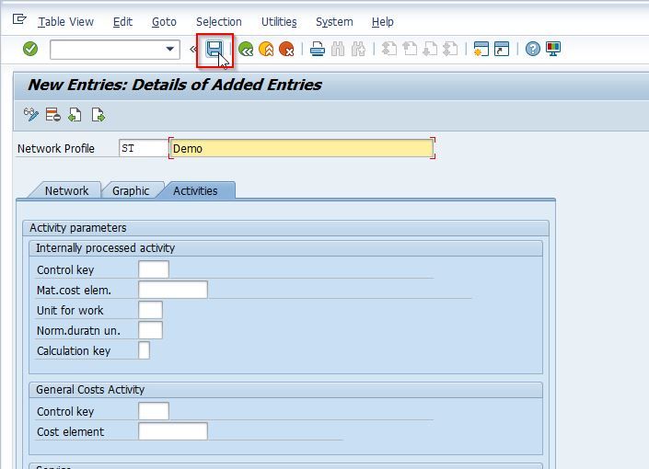Click the Display/Change glasses-pencil icon

(31, 115)
